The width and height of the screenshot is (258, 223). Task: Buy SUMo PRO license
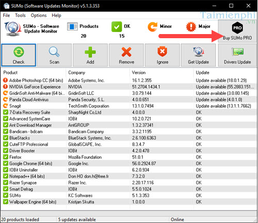[237, 31]
